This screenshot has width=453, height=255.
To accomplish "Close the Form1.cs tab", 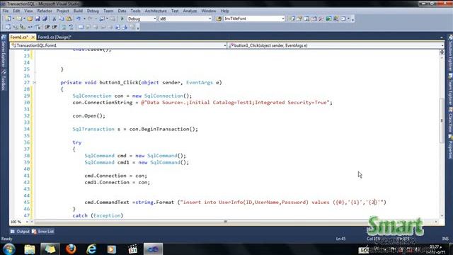I will tap(33, 38).
